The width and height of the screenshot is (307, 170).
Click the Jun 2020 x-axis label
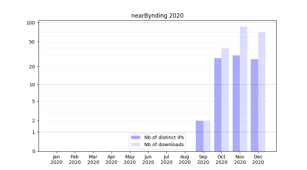click(148, 159)
